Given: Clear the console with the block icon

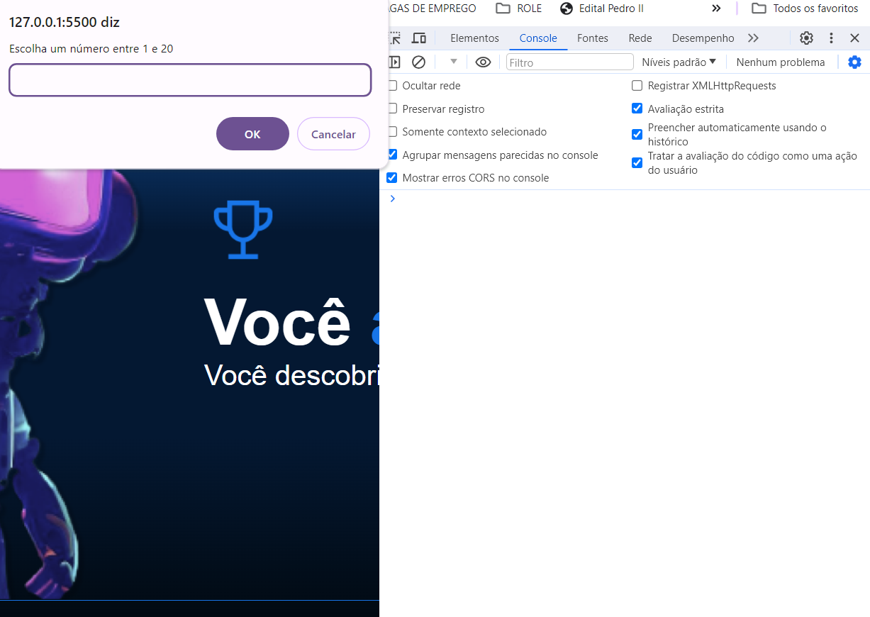Looking at the screenshot, I should tap(418, 62).
